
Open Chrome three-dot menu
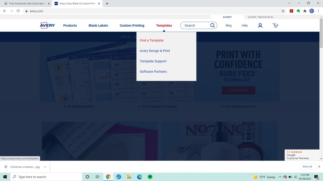click(319, 11)
